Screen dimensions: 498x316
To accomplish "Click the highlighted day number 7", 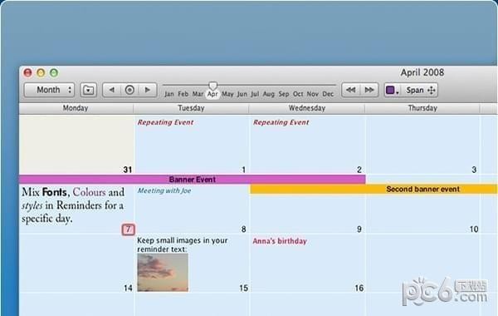I will pyautogui.click(x=129, y=230).
